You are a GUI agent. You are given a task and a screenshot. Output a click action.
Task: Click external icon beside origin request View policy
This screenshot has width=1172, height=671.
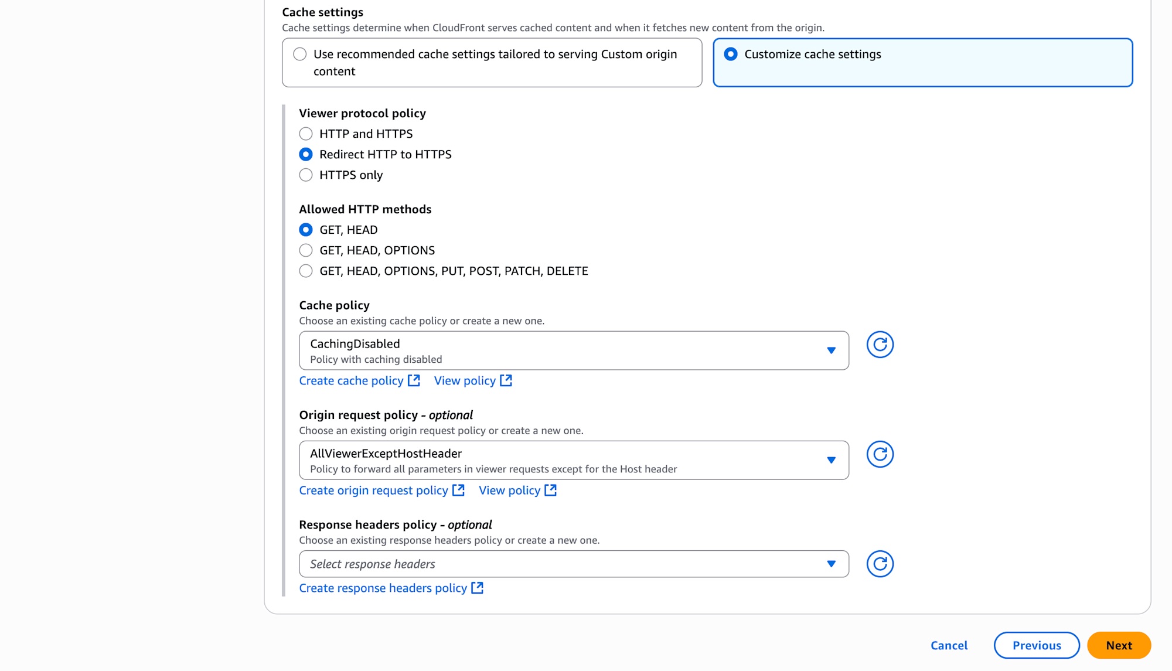[551, 490]
